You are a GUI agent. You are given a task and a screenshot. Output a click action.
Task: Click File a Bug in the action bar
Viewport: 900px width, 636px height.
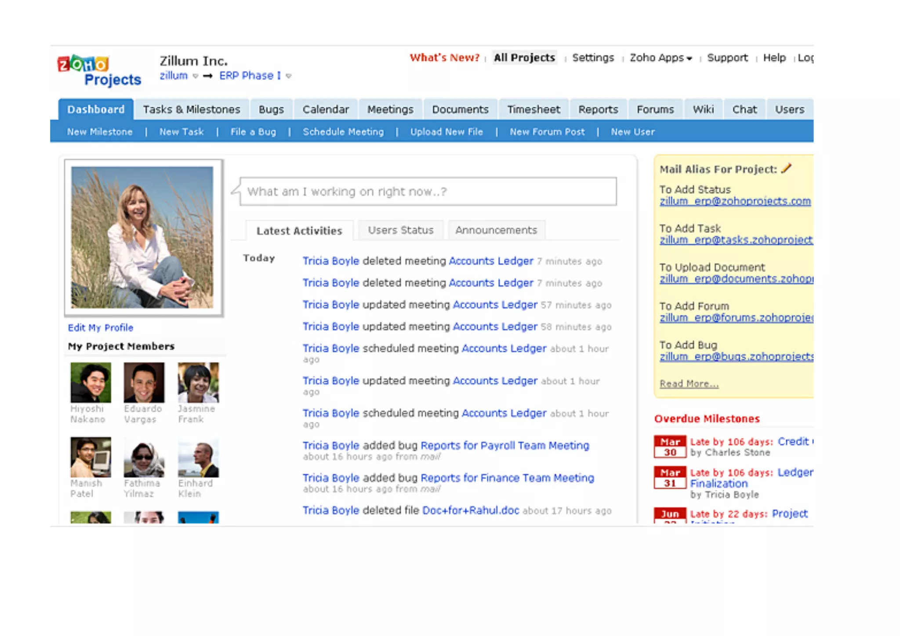(x=253, y=132)
